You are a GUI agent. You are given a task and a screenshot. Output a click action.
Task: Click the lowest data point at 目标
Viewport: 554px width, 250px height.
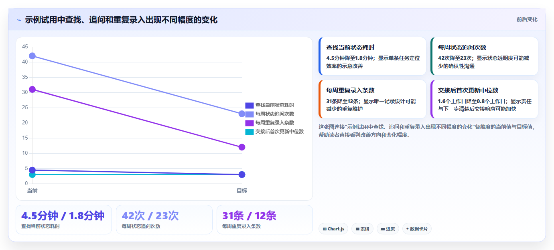[242, 174]
